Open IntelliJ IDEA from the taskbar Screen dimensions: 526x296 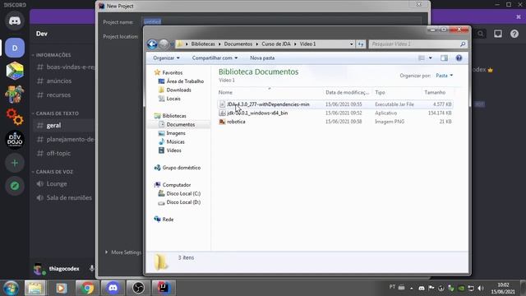point(164,288)
